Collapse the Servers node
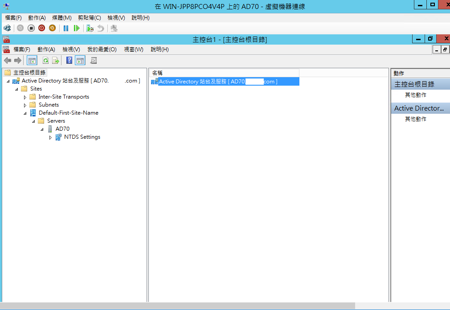450x310 pixels. click(x=33, y=121)
